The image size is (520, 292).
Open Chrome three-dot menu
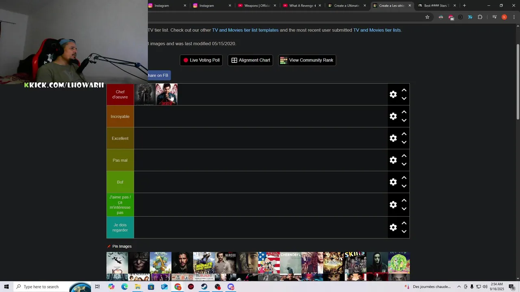coord(514,17)
